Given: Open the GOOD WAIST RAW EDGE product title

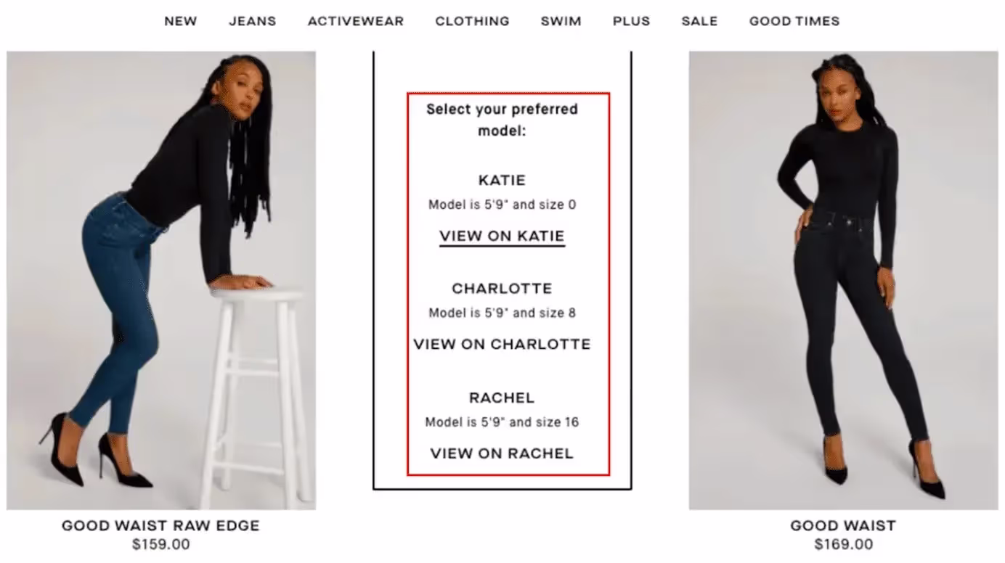Looking at the screenshot, I should coord(160,525).
